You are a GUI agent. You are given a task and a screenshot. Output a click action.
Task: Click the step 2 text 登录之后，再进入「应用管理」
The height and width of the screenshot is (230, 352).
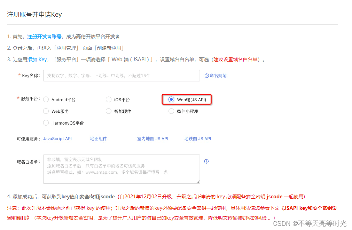coord(46,48)
